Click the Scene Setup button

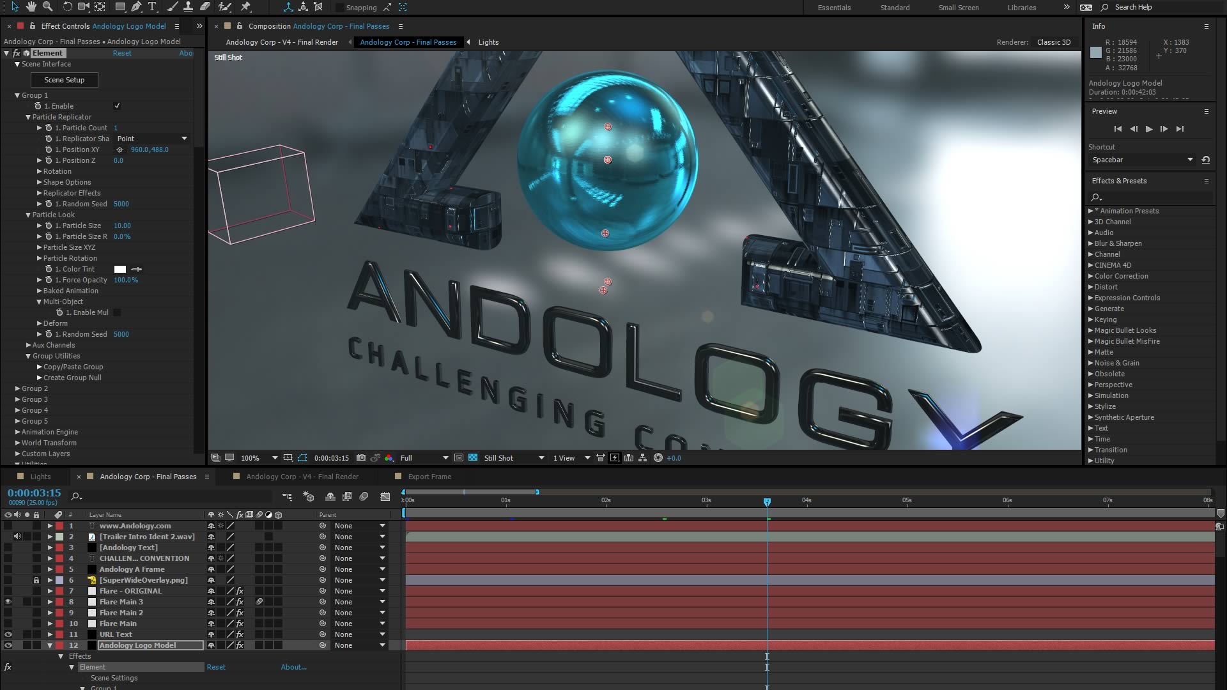[64, 80]
